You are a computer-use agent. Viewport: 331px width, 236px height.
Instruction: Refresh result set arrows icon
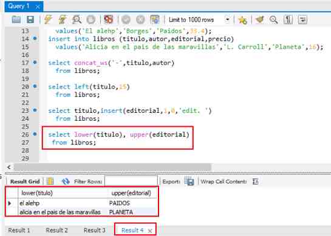coord(66,181)
